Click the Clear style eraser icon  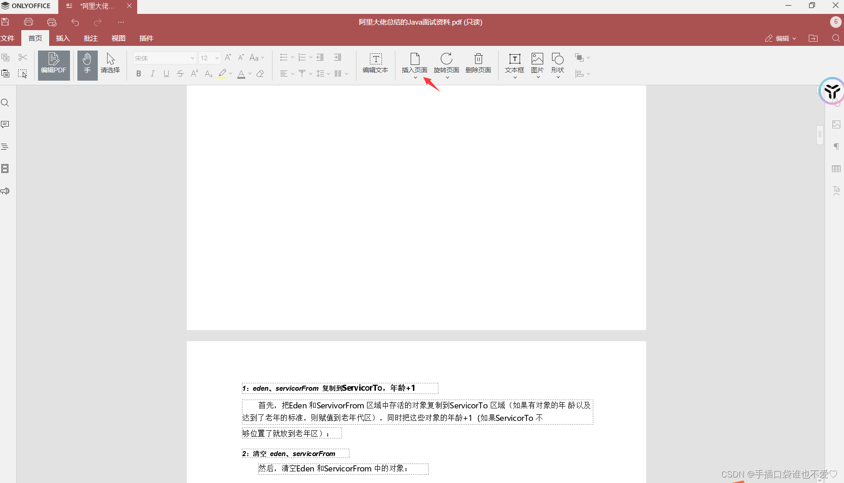pyautogui.click(x=260, y=73)
